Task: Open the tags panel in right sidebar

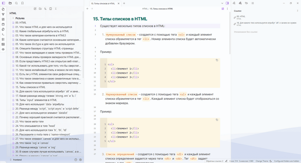Action: tap(246, 3)
